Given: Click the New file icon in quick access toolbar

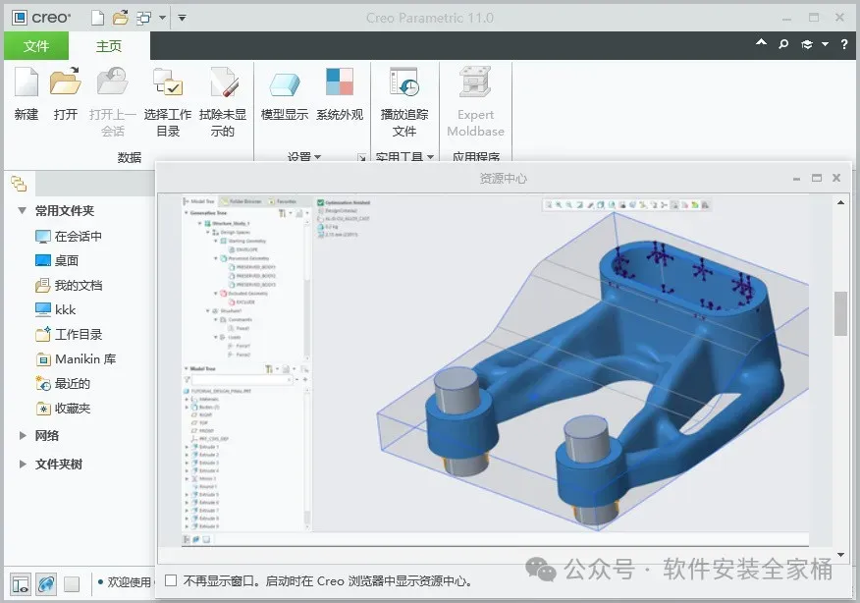Looking at the screenshot, I should coord(97,18).
